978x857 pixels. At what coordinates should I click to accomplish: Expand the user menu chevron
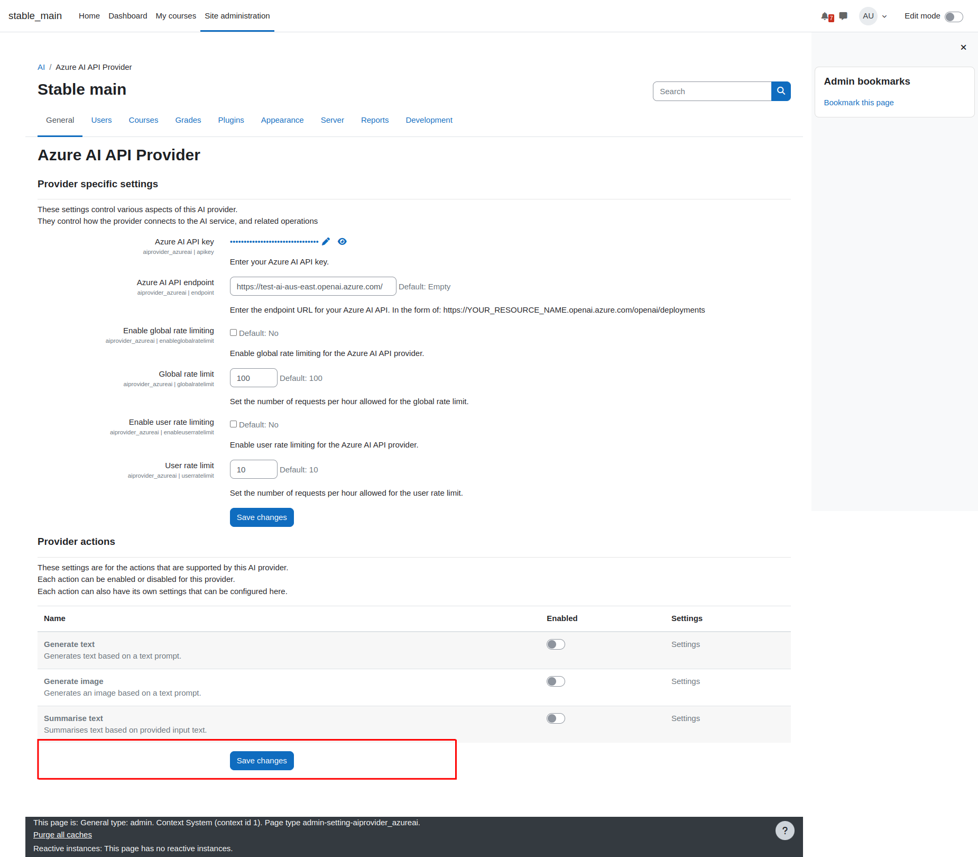(x=884, y=16)
